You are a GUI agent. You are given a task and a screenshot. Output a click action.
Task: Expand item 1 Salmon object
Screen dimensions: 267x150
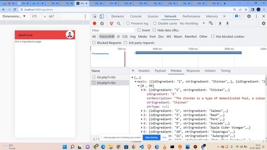tap(142, 111)
